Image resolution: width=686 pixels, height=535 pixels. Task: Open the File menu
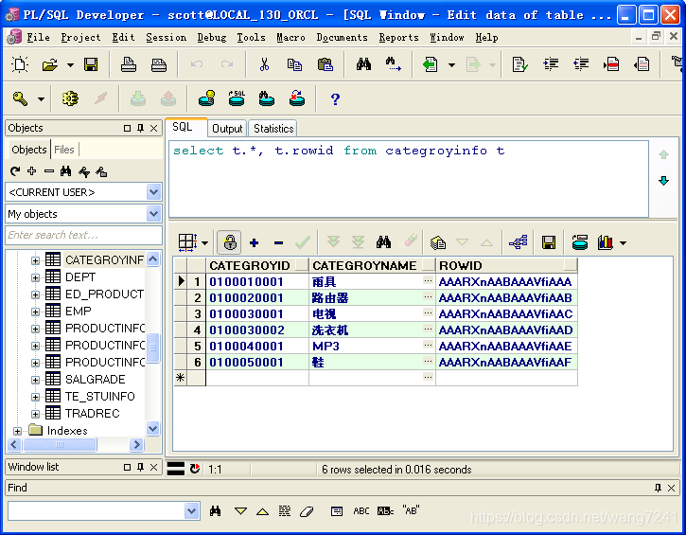38,38
